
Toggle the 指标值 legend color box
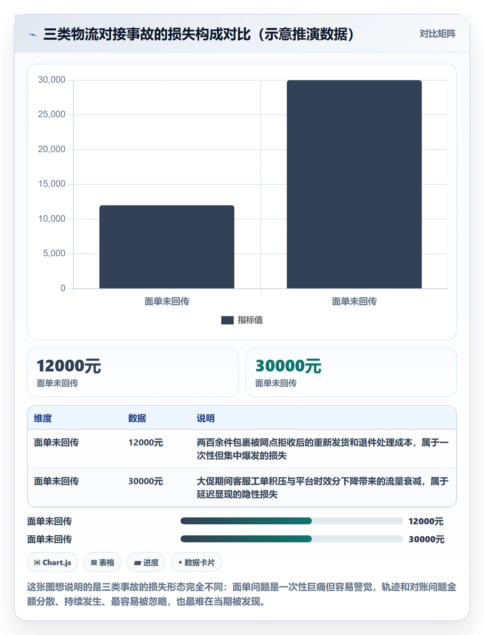(x=227, y=320)
